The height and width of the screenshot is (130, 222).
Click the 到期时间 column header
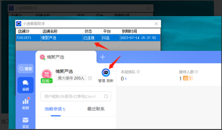coord(140,31)
